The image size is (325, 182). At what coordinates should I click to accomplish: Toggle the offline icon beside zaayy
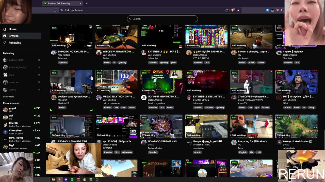[39, 89]
